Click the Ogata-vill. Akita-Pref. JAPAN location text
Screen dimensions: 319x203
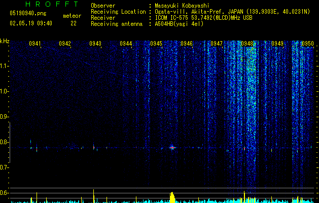232,12
